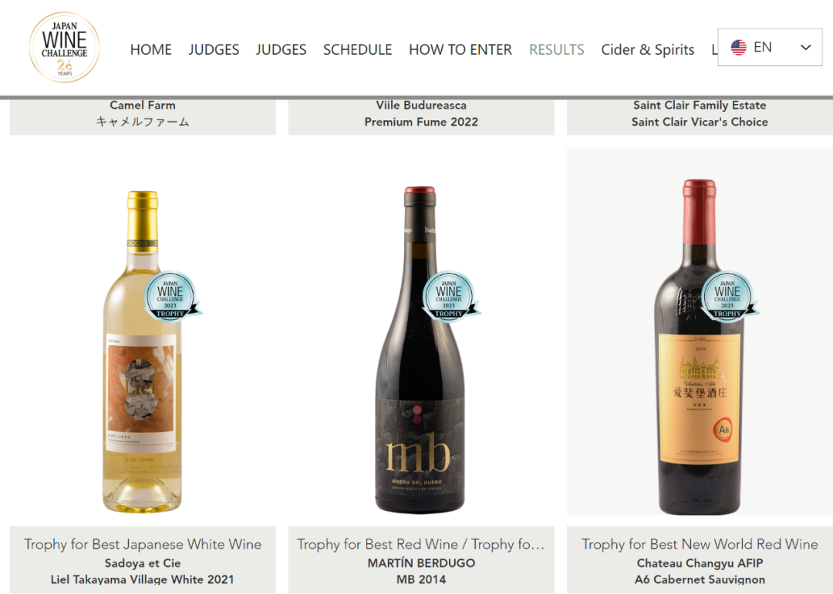The width and height of the screenshot is (833, 594).
Task: Click the Japan Wine Challenge logo
Action: point(64,47)
